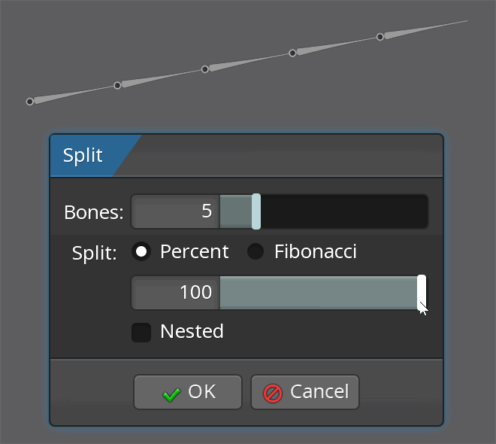Click the Bones slider handle
The height and width of the screenshot is (444, 496).
(x=256, y=211)
